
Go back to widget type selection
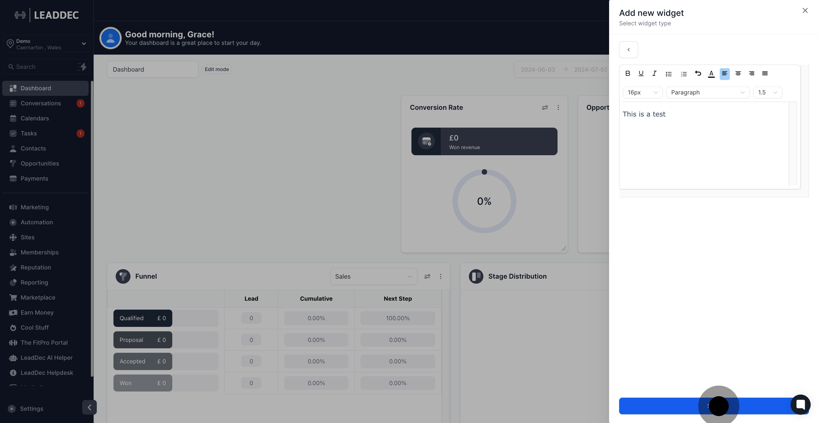628,50
